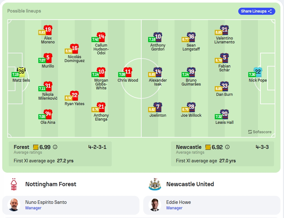Click Callum Hudson-Odoi's number 14 shirt

101,37
